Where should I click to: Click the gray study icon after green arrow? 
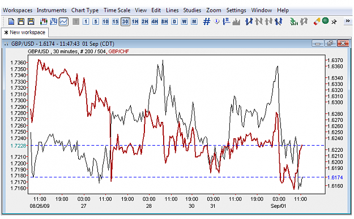coord(304,21)
